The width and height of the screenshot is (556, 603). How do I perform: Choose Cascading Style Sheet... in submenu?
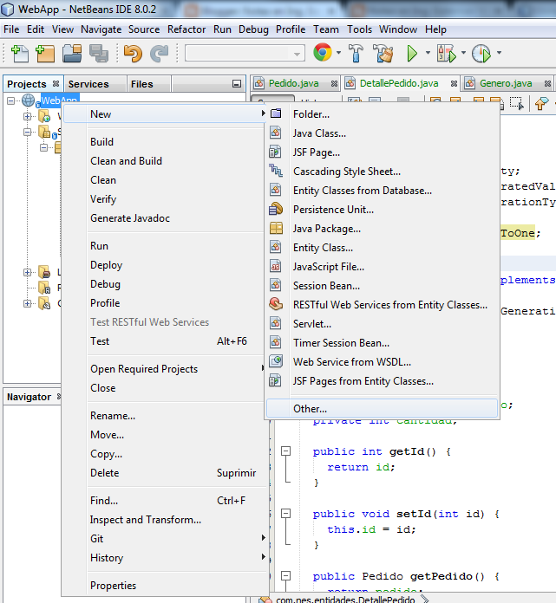[x=382, y=172]
